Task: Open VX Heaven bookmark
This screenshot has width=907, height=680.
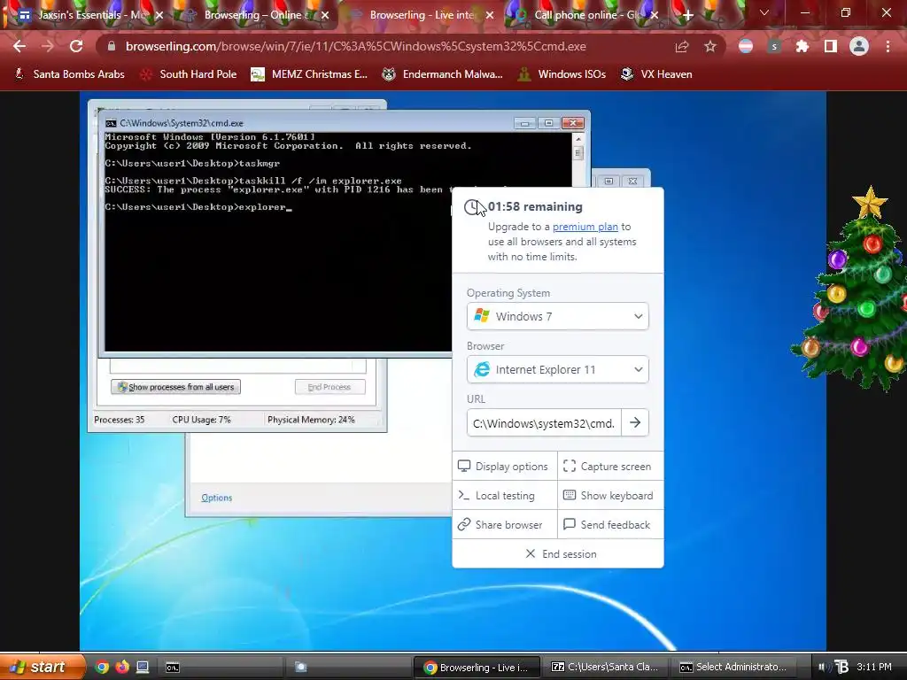Action: [x=656, y=74]
